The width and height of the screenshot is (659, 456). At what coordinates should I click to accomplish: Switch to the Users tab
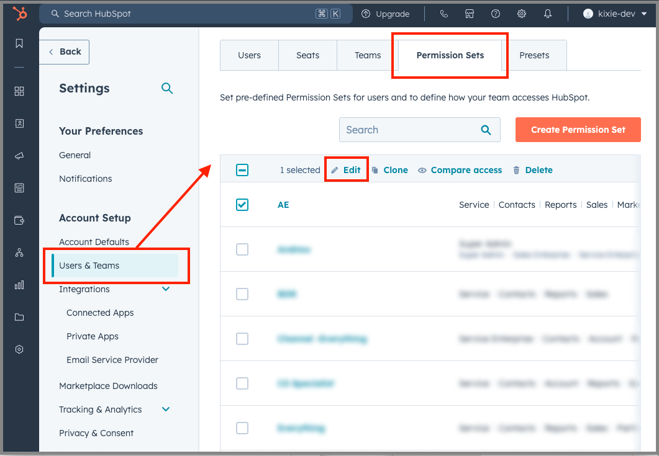(x=249, y=55)
